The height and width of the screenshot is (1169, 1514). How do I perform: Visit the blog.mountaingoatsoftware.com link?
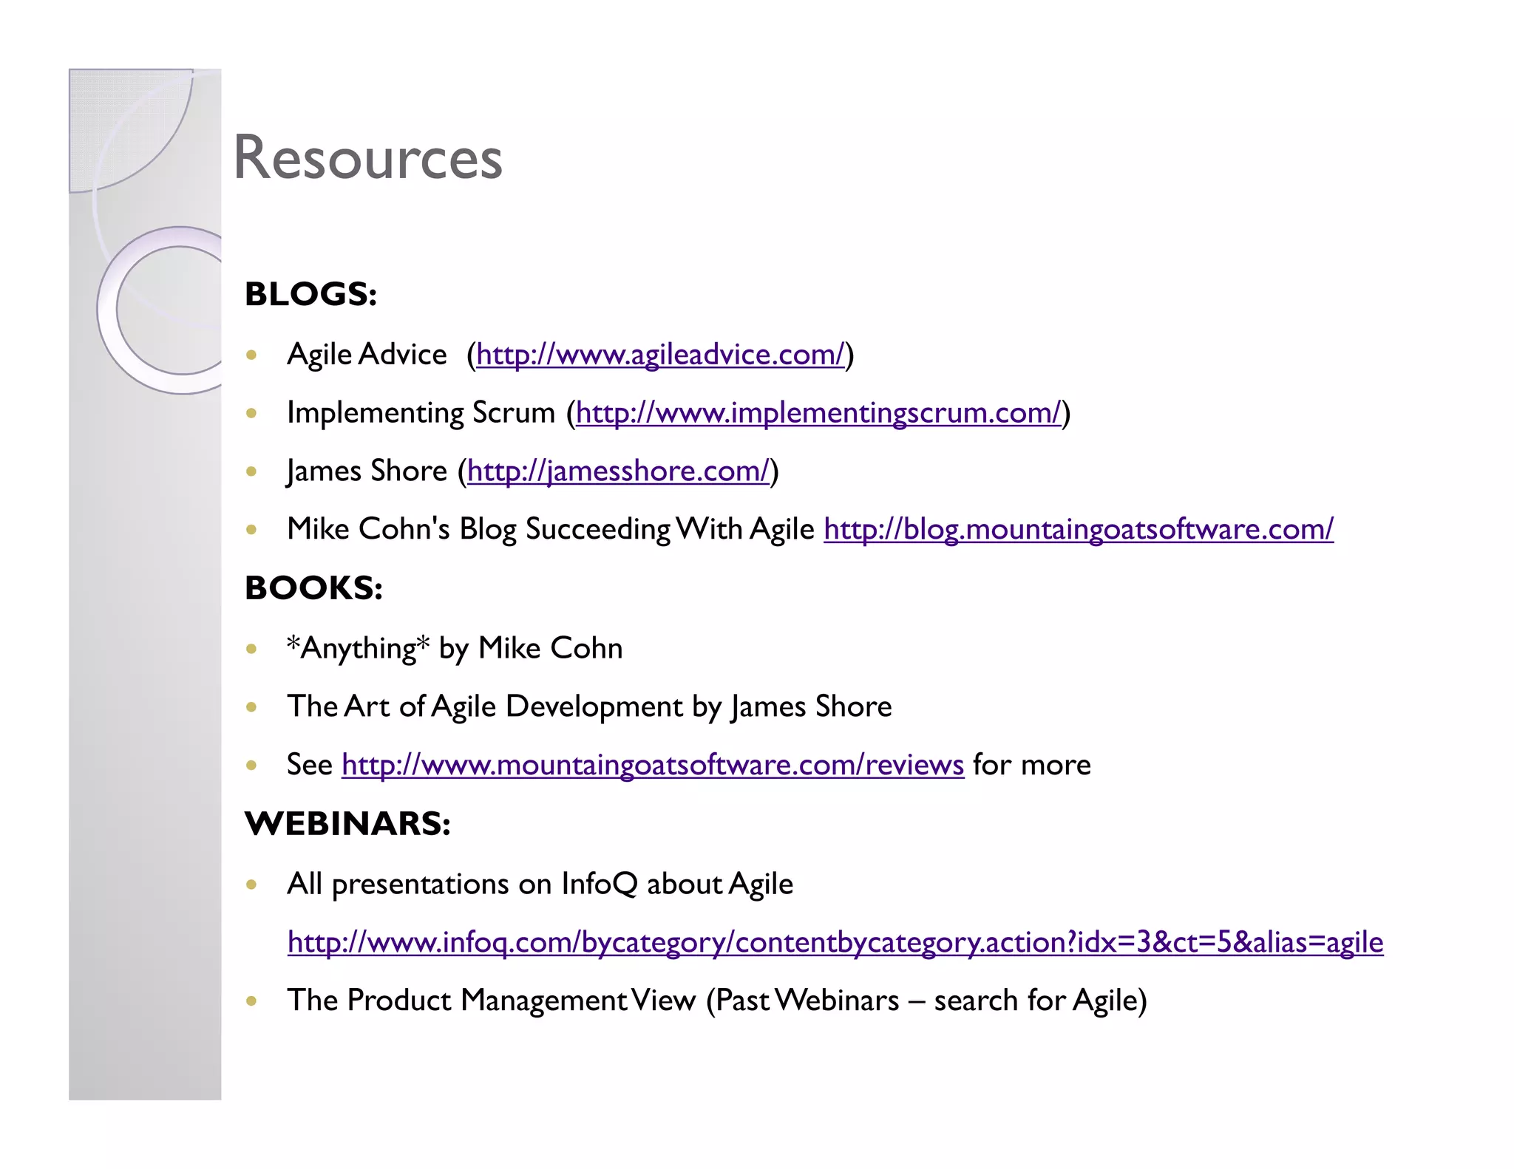pos(1079,530)
